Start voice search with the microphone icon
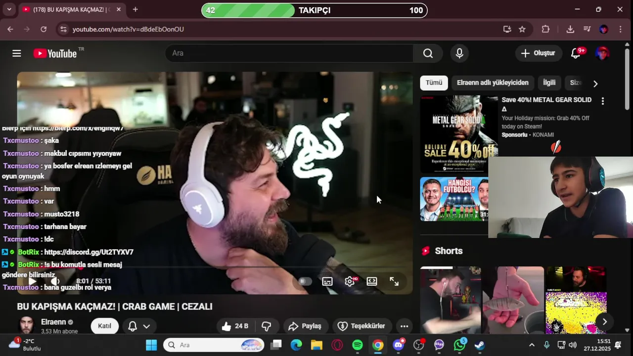The image size is (633, 356). coord(459,53)
